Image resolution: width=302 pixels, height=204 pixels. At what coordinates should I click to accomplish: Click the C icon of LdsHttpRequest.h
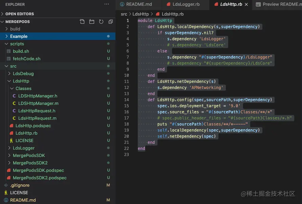click(14, 111)
